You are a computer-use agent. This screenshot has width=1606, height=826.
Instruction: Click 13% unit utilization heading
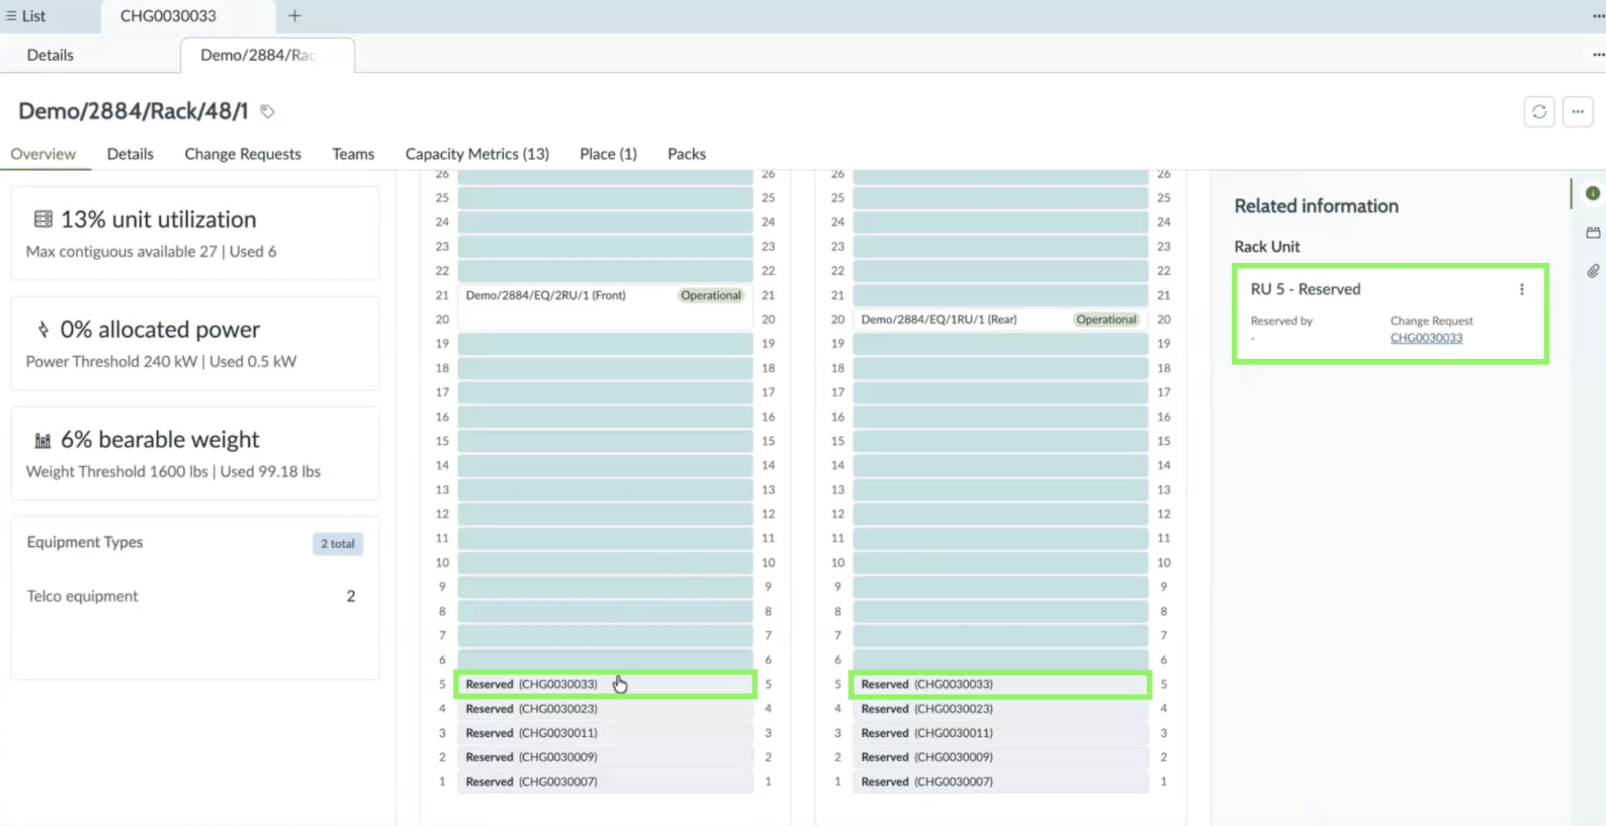pos(158,219)
